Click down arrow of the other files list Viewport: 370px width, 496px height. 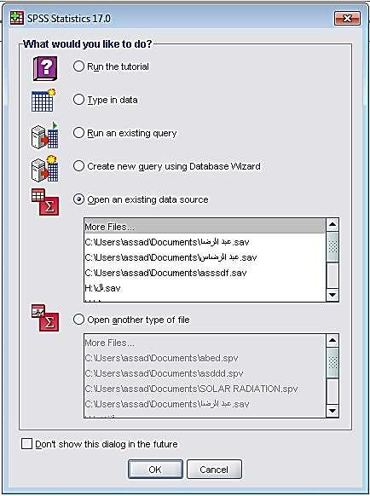pyautogui.click(x=332, y=411)
